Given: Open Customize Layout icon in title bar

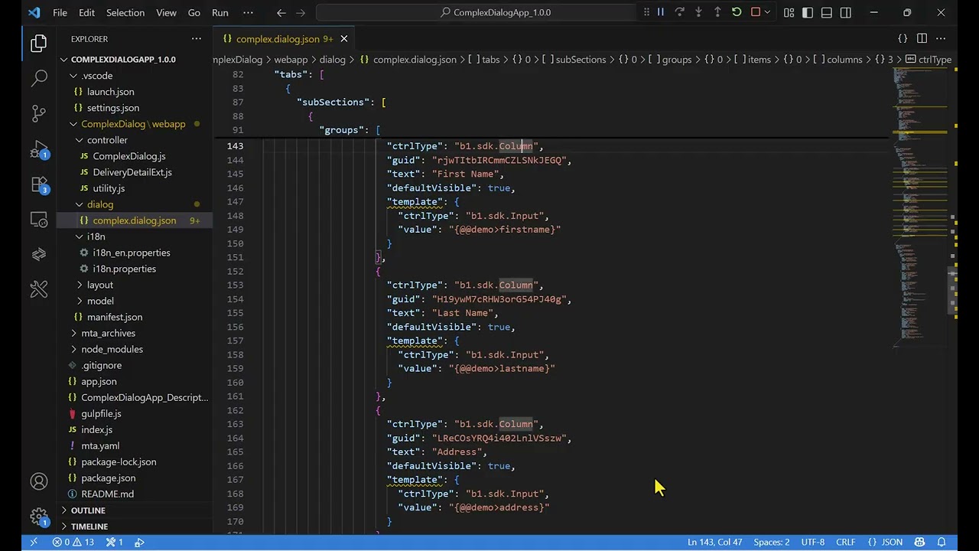Looking at the screenshot, I should (x=789, y=12).
